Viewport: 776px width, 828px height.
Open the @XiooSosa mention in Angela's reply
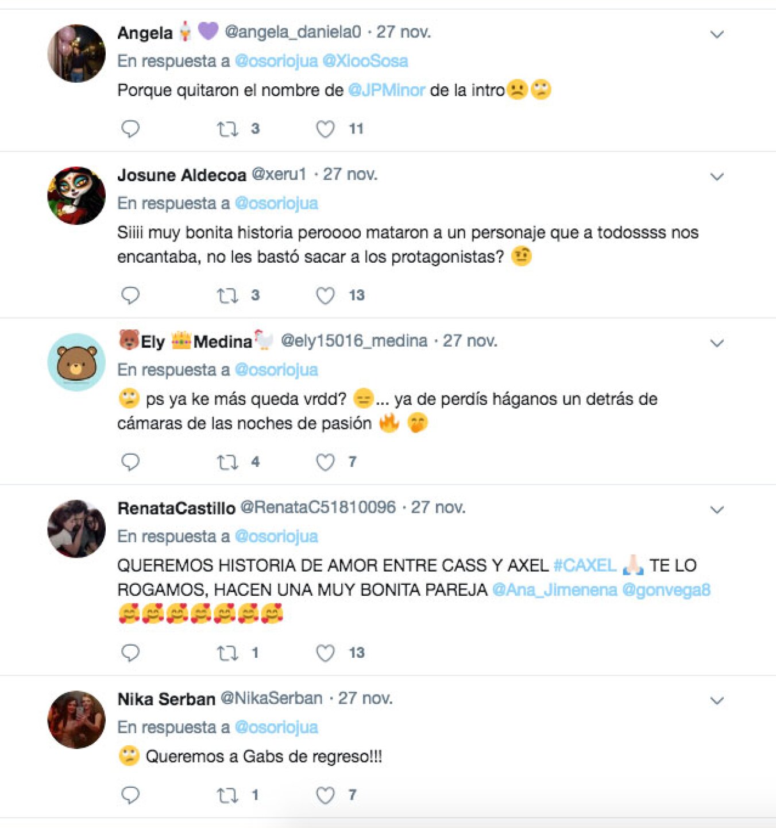[x=365, y=61]
